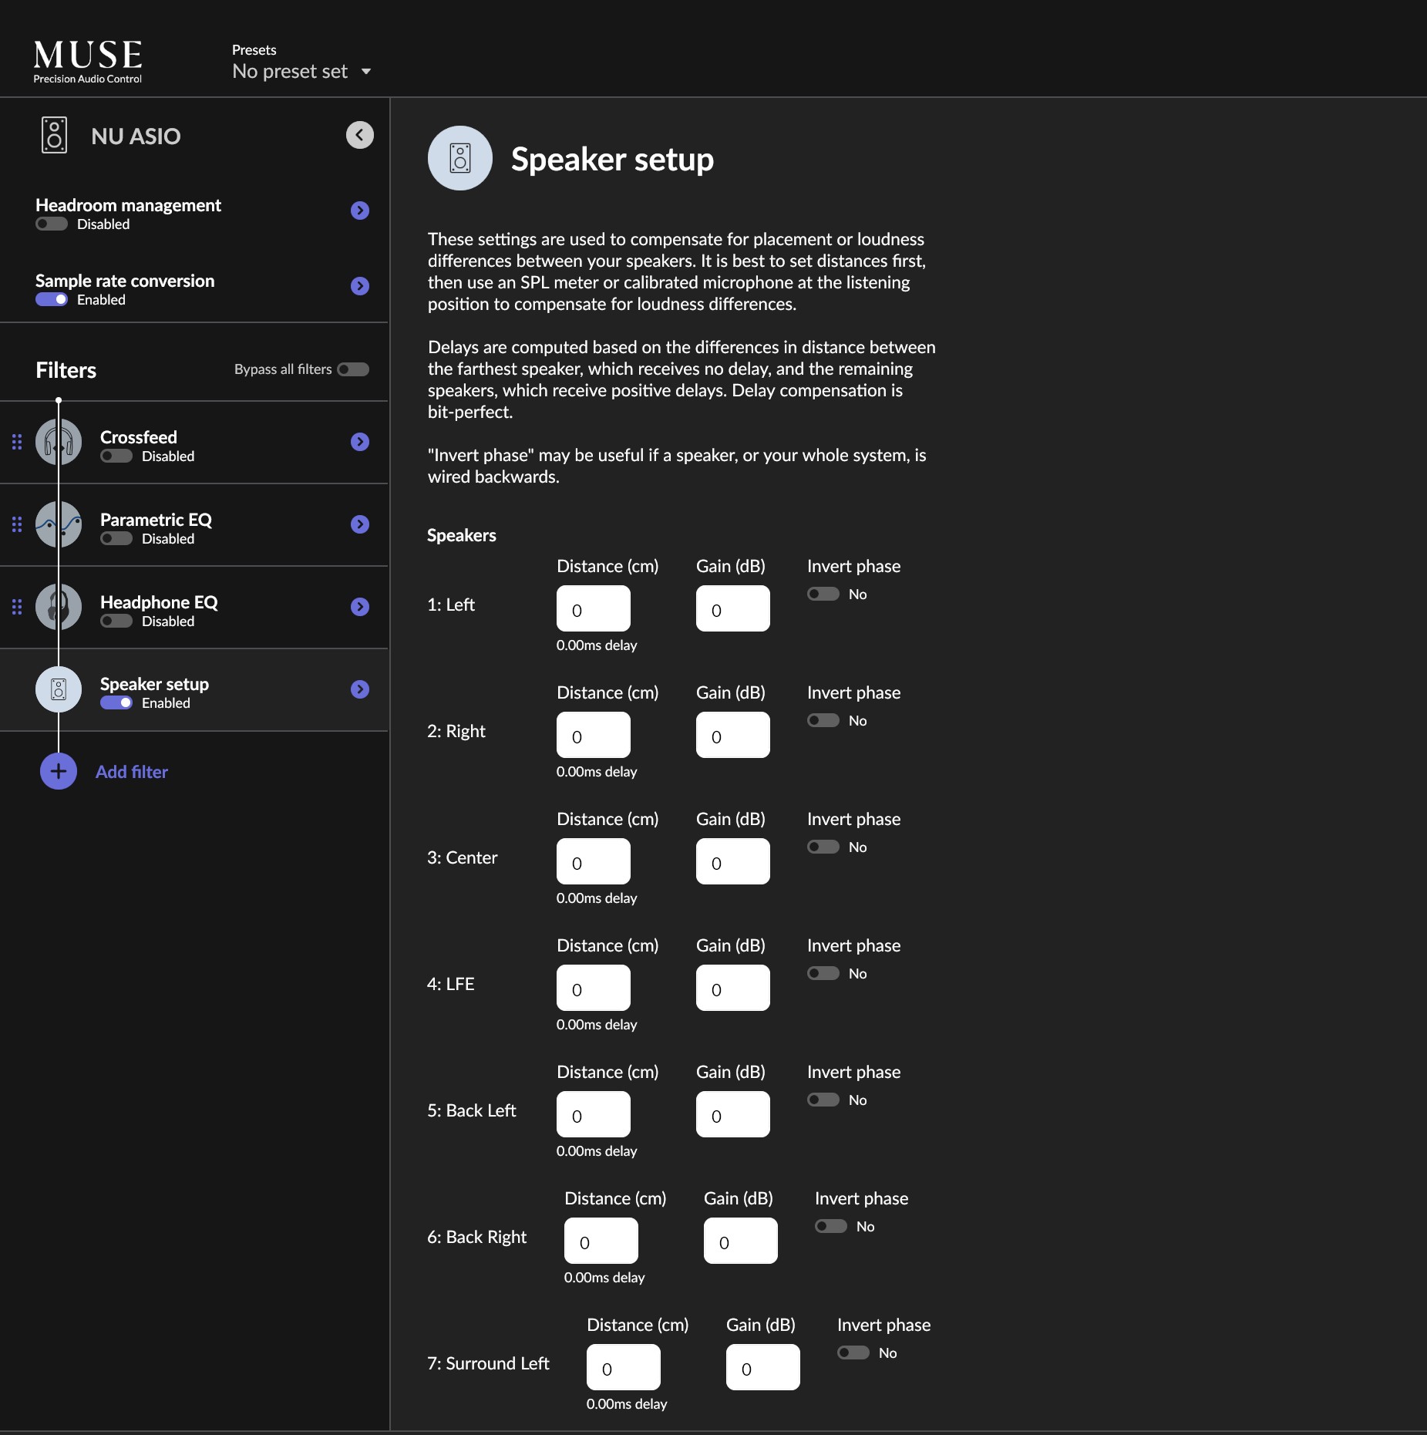Collapse sidebar with the back arrow button

point(359,136)
